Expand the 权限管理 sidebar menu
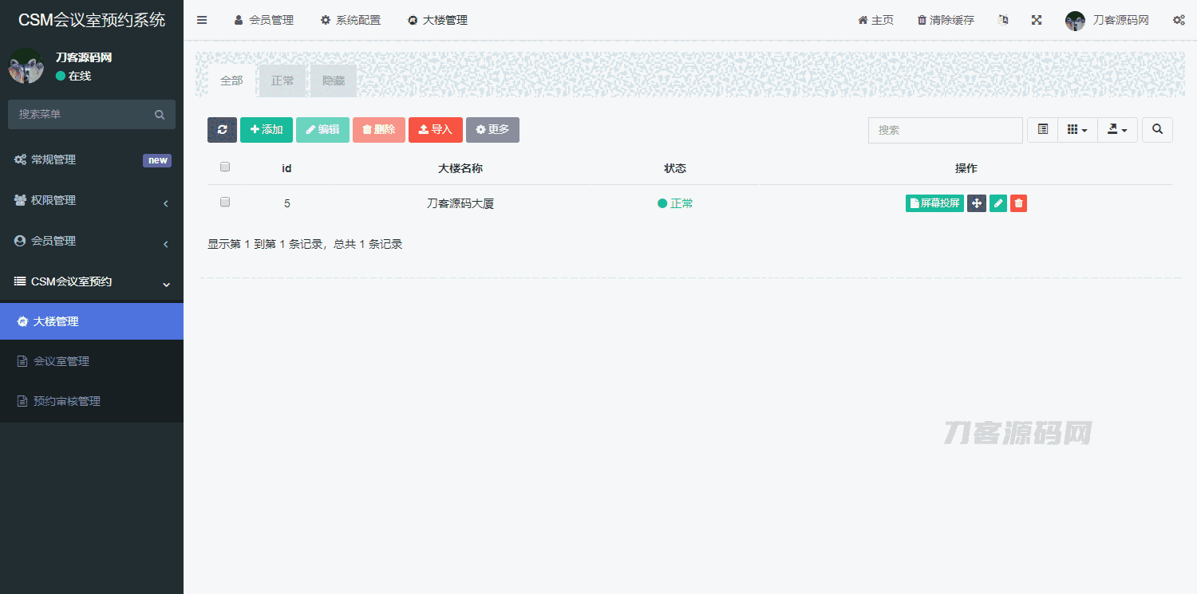 [x=92, y=200]
